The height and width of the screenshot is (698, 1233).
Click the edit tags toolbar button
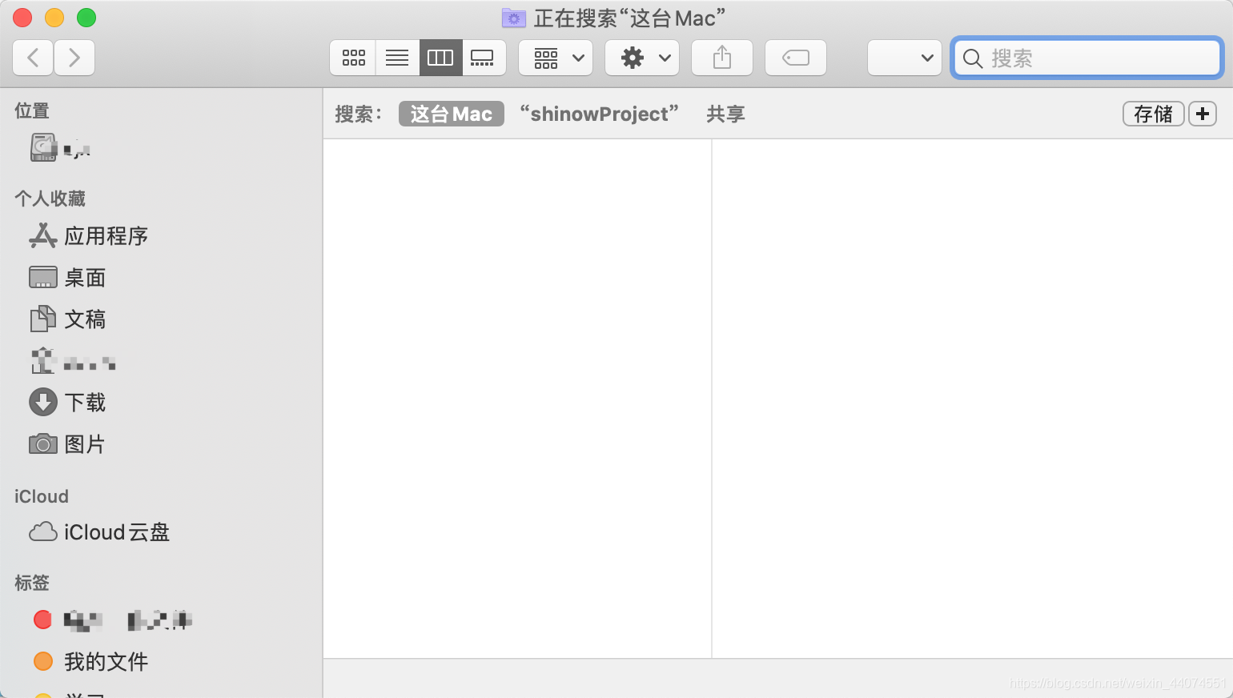[x=796, y=58]
